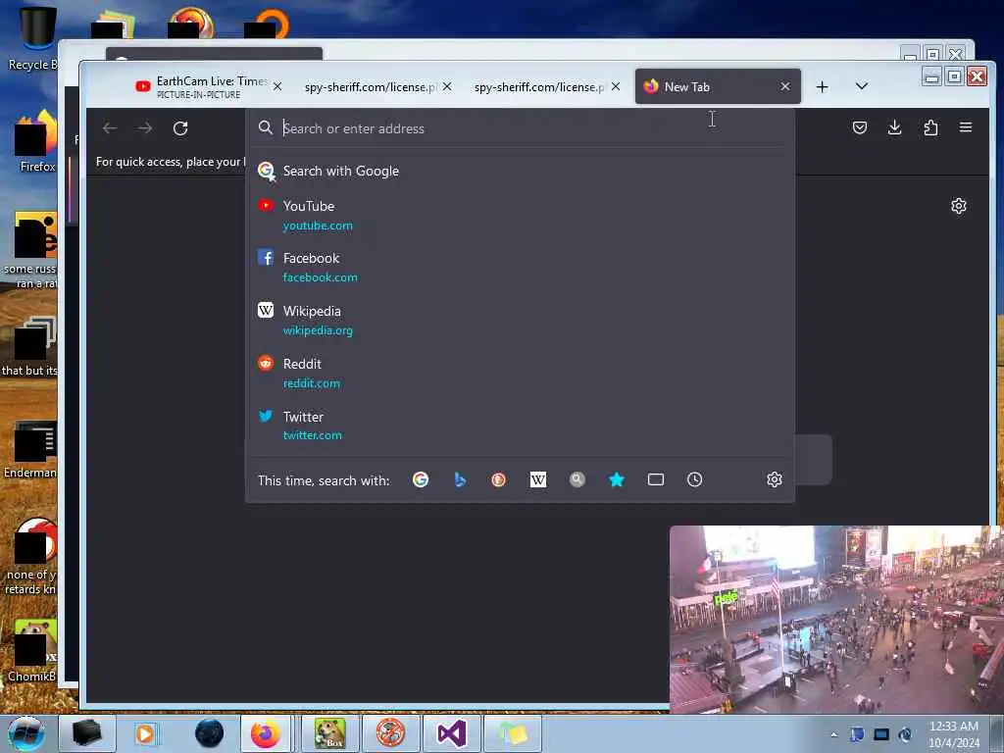Close the EarthCam Live tab
Screen dimensions: 1004x753
[x=277, y=86]
